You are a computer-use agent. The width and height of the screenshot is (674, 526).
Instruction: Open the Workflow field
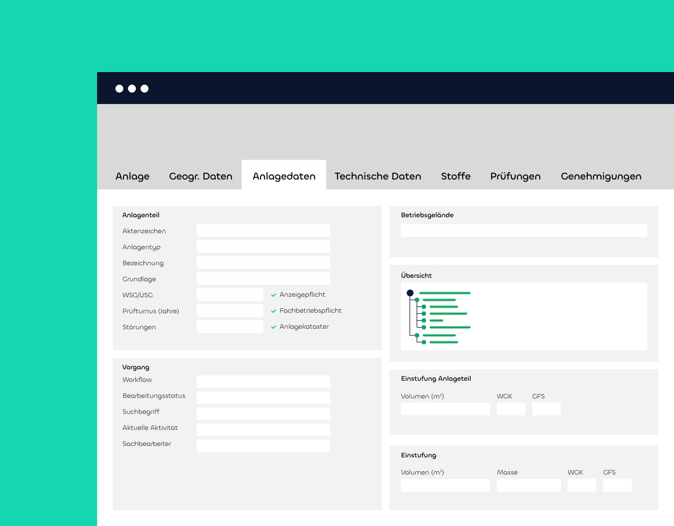pyautogui.click(x=263, y=381)
